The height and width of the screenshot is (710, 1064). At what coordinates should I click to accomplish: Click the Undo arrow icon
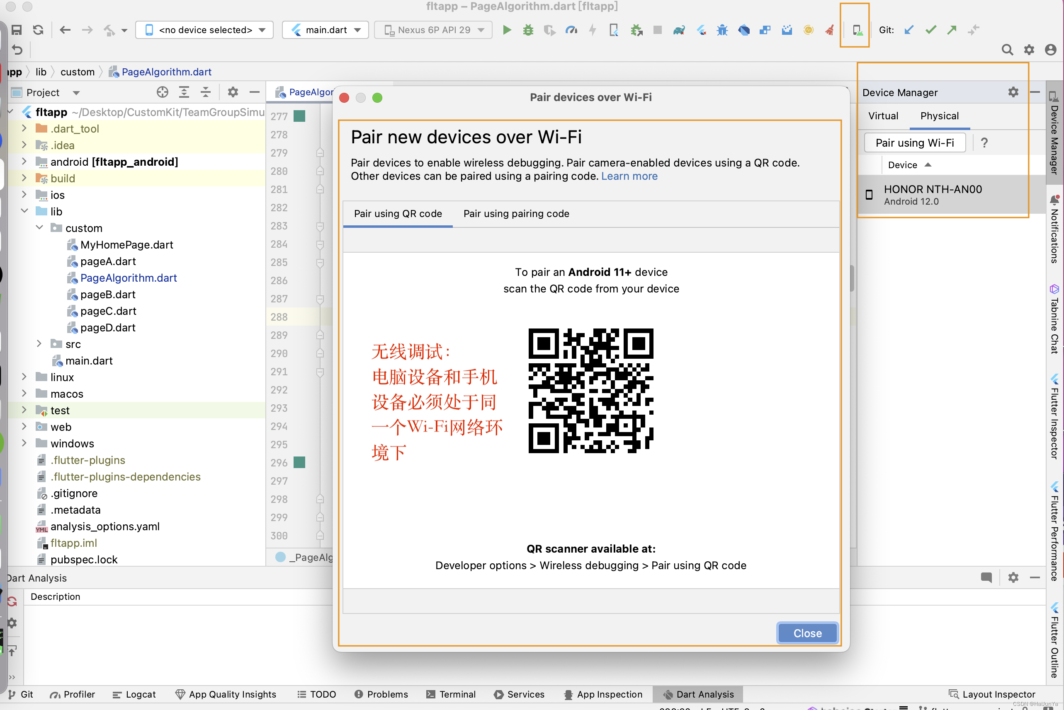pos(17,49)
